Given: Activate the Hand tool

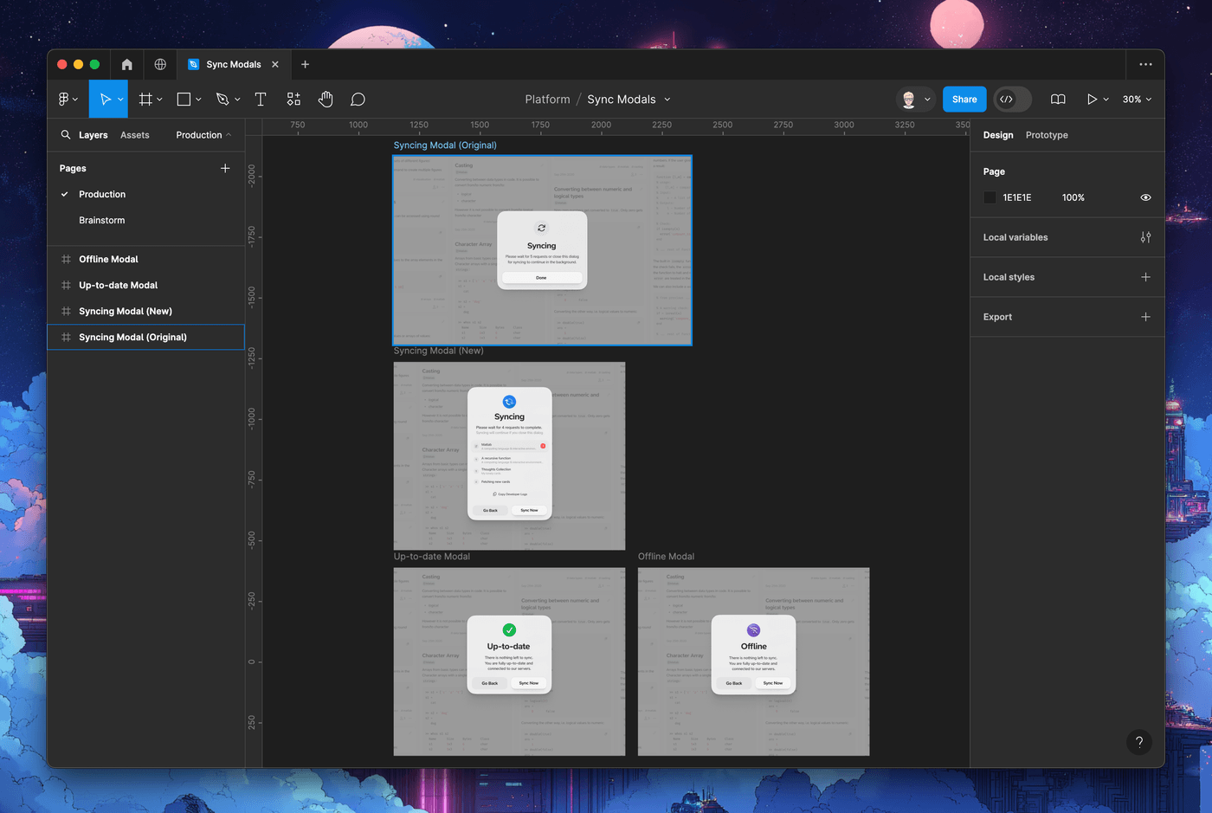Looking at the screenshot, I should click(x=326, y=99).
